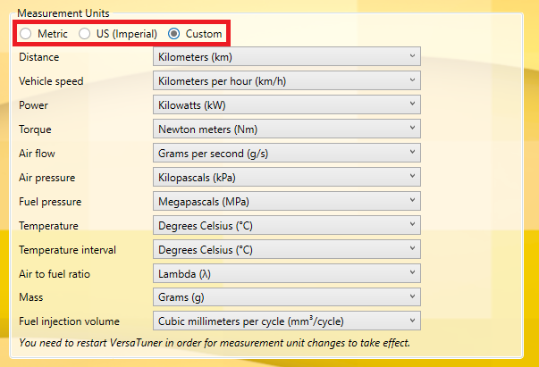Choose the US (Imperial) units option

[x=85, y=34]
